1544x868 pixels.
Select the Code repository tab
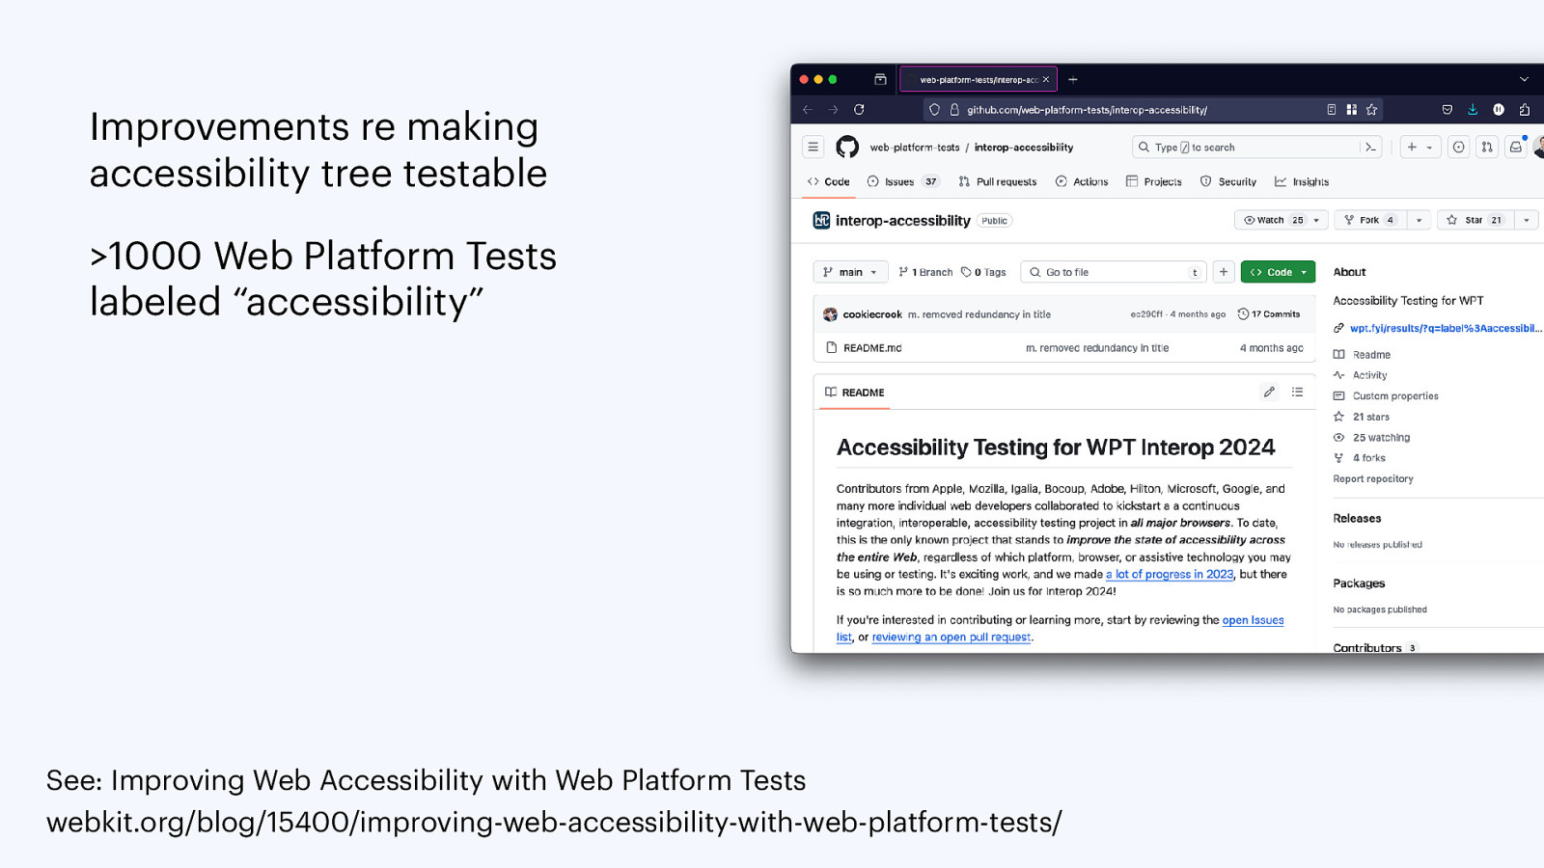pyautogui.click(x=829, y=181)
